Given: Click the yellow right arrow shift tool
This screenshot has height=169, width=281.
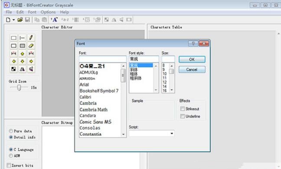Looking at the screenshot, I should click(31, 61).
